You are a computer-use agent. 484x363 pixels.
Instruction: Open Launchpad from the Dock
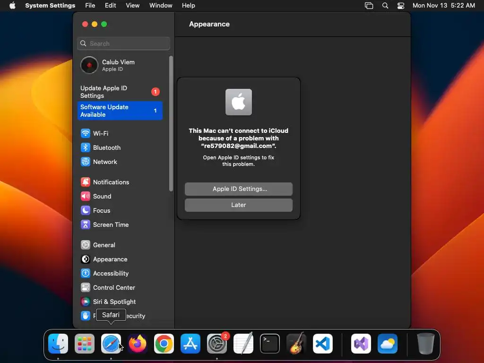coord(85,344)
